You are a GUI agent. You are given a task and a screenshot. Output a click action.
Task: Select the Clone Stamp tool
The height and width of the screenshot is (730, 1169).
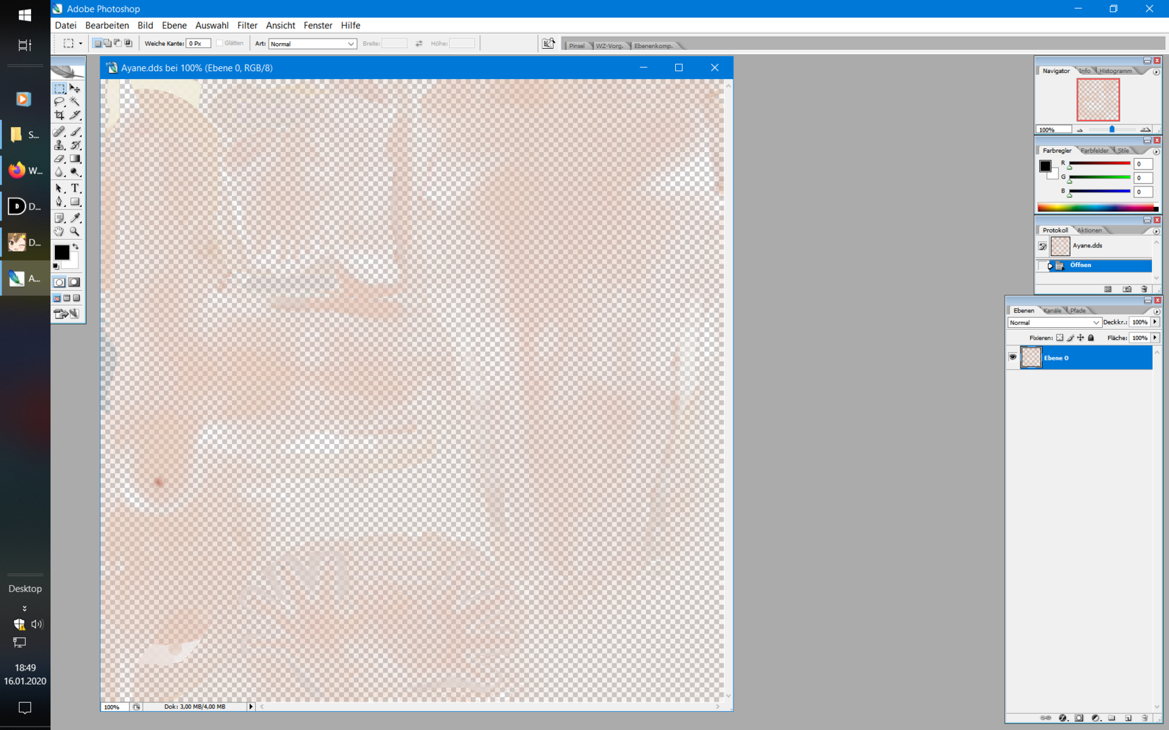pyautogui.click(x=60, y=145)
